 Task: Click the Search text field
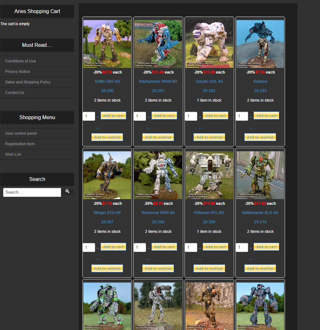[x=32, y=192]
